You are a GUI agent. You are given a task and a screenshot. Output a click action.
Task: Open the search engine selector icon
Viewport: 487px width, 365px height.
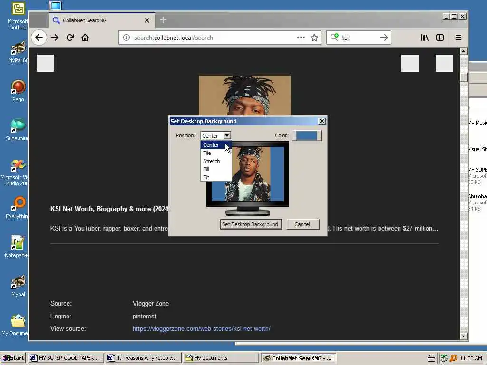tap(334, 37)
